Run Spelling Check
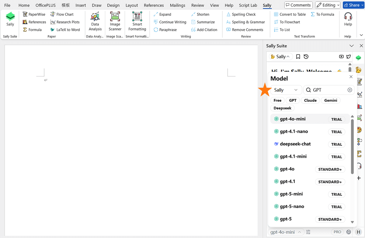 pos(241,14)
